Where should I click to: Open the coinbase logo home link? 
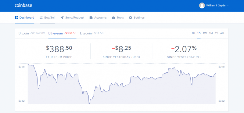(23, 5)
